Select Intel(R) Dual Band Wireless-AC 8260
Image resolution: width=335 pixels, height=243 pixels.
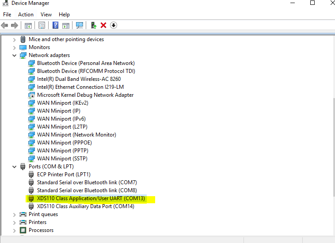79,79
